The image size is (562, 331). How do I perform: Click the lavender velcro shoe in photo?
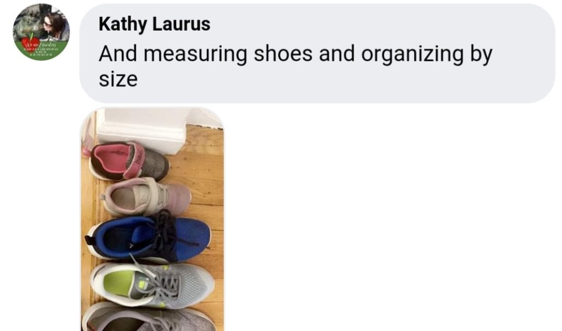pyautogui.click(x=147, y=197)
